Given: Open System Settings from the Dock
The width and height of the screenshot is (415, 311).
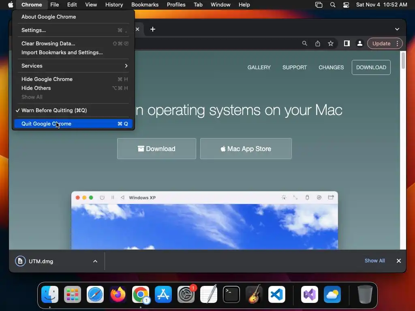Looking at the screenshot, I should (x=186, y=294).
